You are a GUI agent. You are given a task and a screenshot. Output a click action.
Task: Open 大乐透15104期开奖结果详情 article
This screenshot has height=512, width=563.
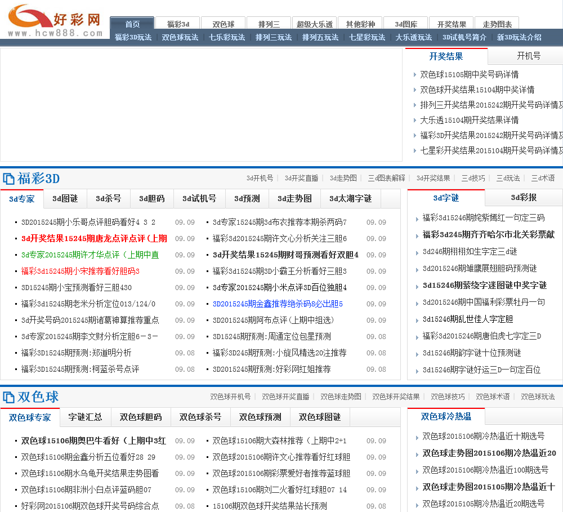click(470, 120)
